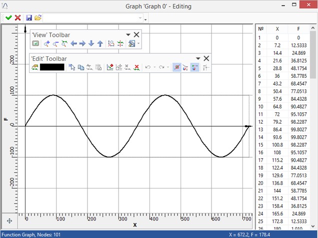Screen dimensions: 318x238
Task: Expand the empty combo box in top toolbar
Action: (140, 18)
